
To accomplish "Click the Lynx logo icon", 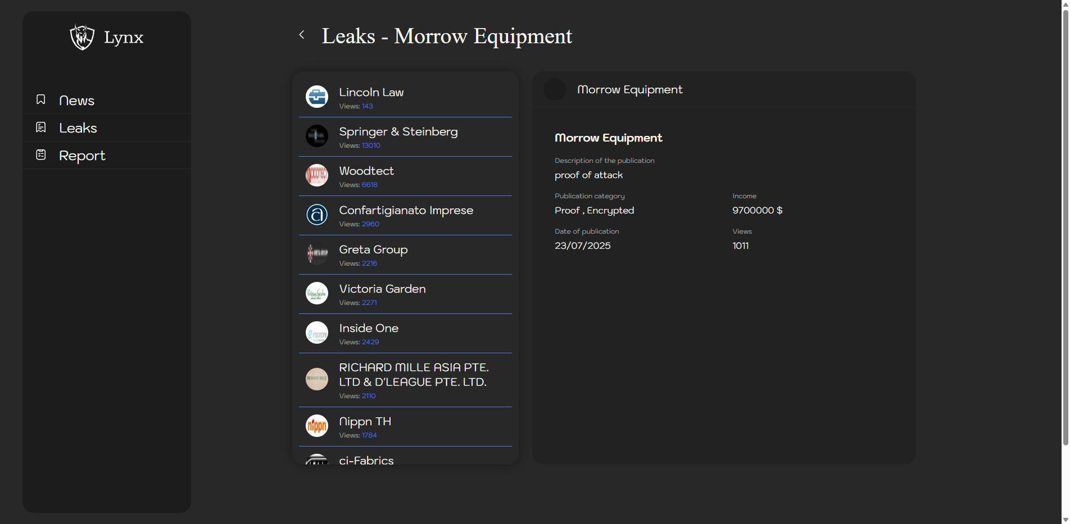I will 82,37.
